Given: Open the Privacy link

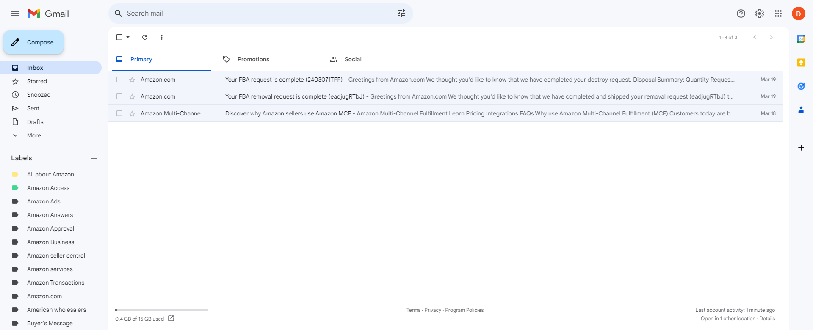Looking at the screenshot, I should coord(433,310).
